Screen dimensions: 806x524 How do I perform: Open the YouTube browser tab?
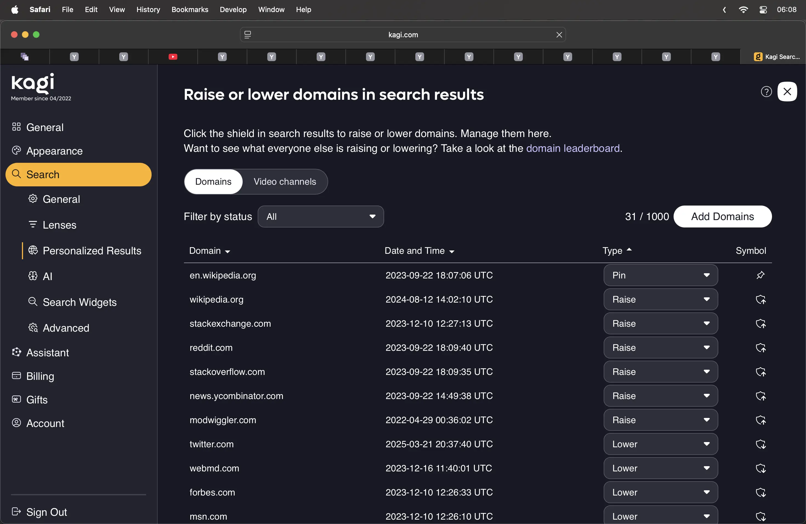[173, 56]
